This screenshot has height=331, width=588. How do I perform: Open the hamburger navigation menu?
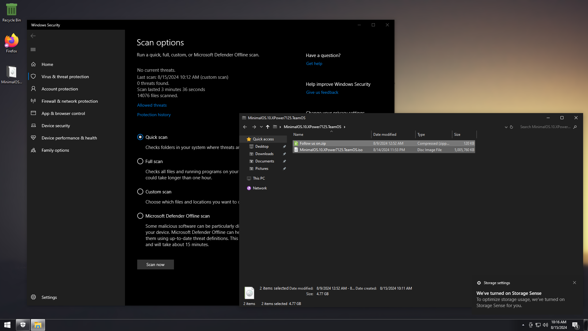point(33,49)
